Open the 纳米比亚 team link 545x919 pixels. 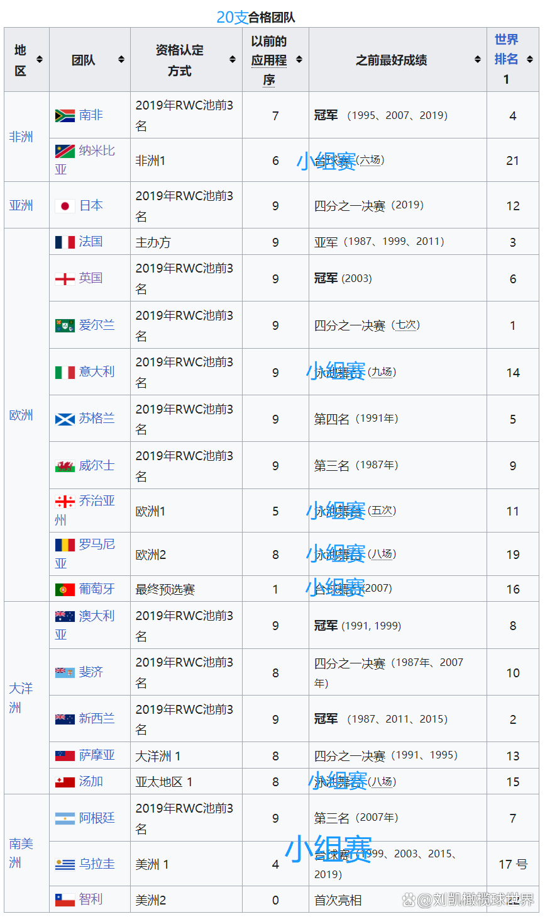click(x=85, y=160)
